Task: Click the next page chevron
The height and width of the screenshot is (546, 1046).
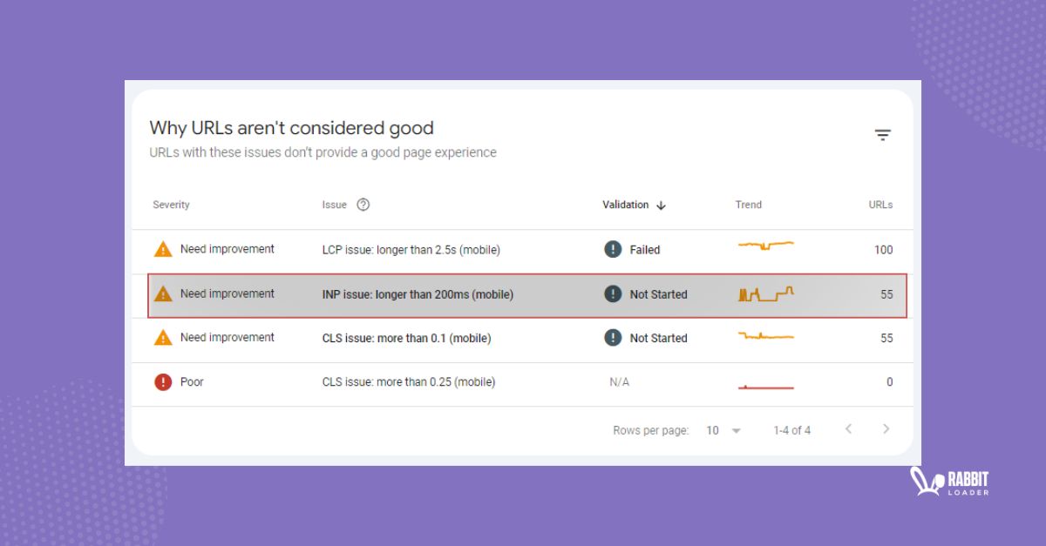Action: tap(886, 429)
